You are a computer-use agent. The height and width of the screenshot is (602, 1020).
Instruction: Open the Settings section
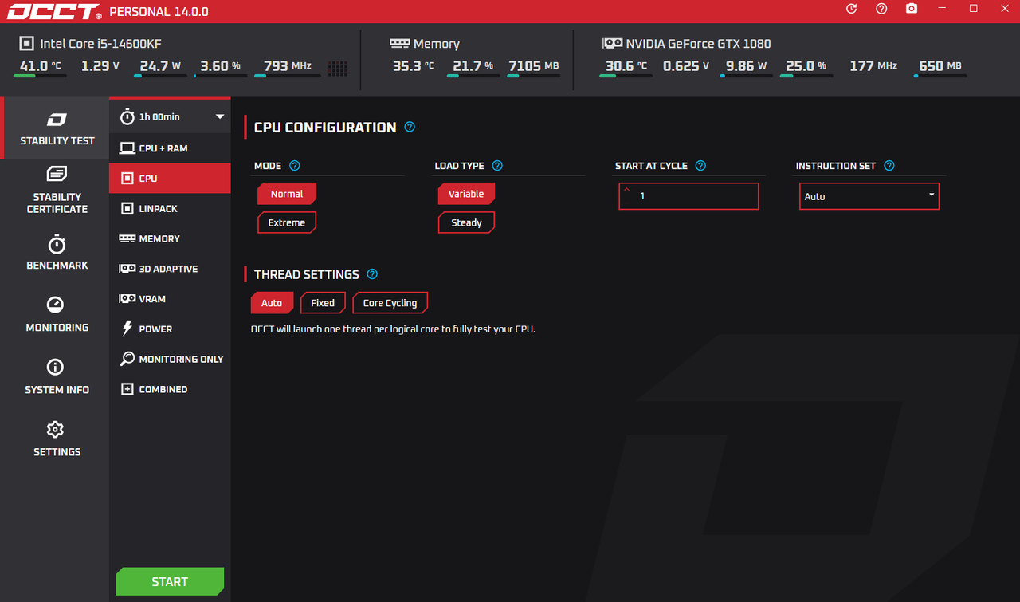(x=57, y=439)
